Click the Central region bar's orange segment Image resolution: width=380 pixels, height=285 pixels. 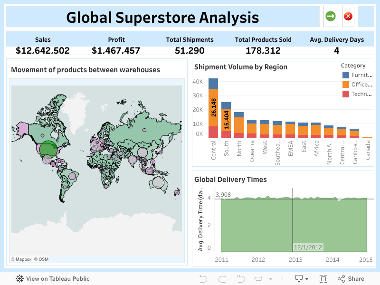click(x=213, y=107)
